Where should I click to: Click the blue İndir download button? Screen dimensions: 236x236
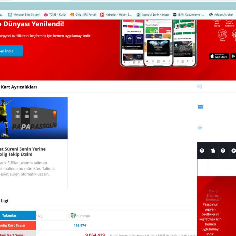[11, 51]
